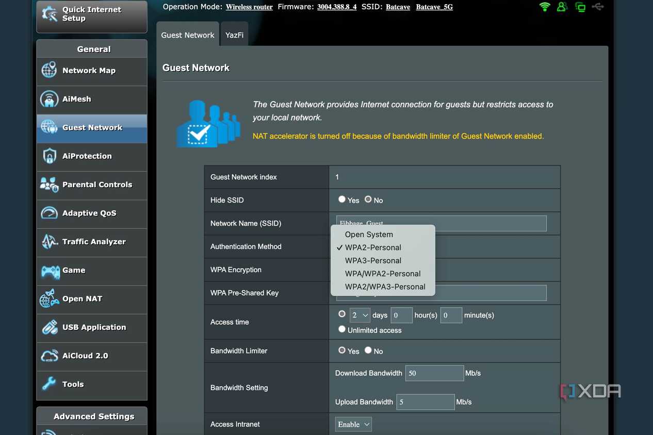
Task: Click the access time minutes field
Action: pos(451,315)
